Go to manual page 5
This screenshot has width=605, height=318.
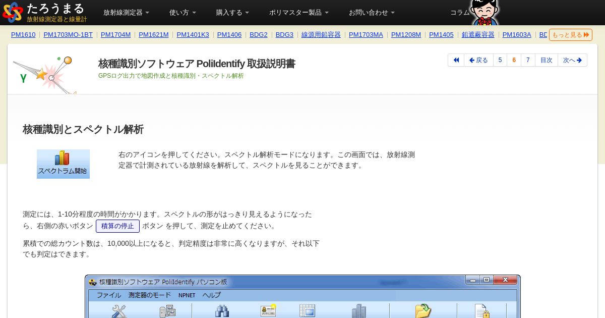[x=500, y=60]
